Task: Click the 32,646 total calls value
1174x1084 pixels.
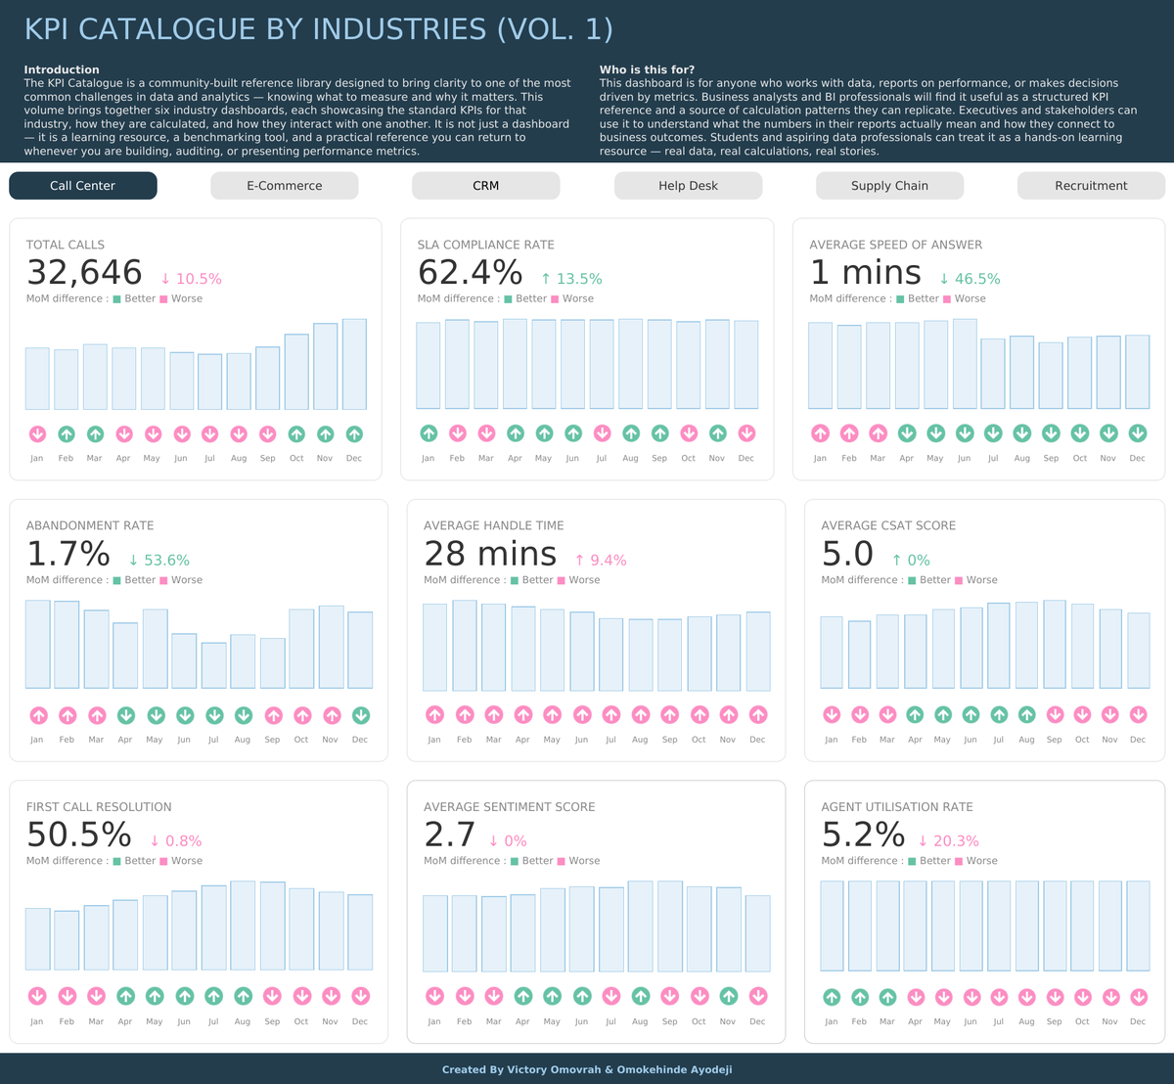Action: click(x=84, y=273)
